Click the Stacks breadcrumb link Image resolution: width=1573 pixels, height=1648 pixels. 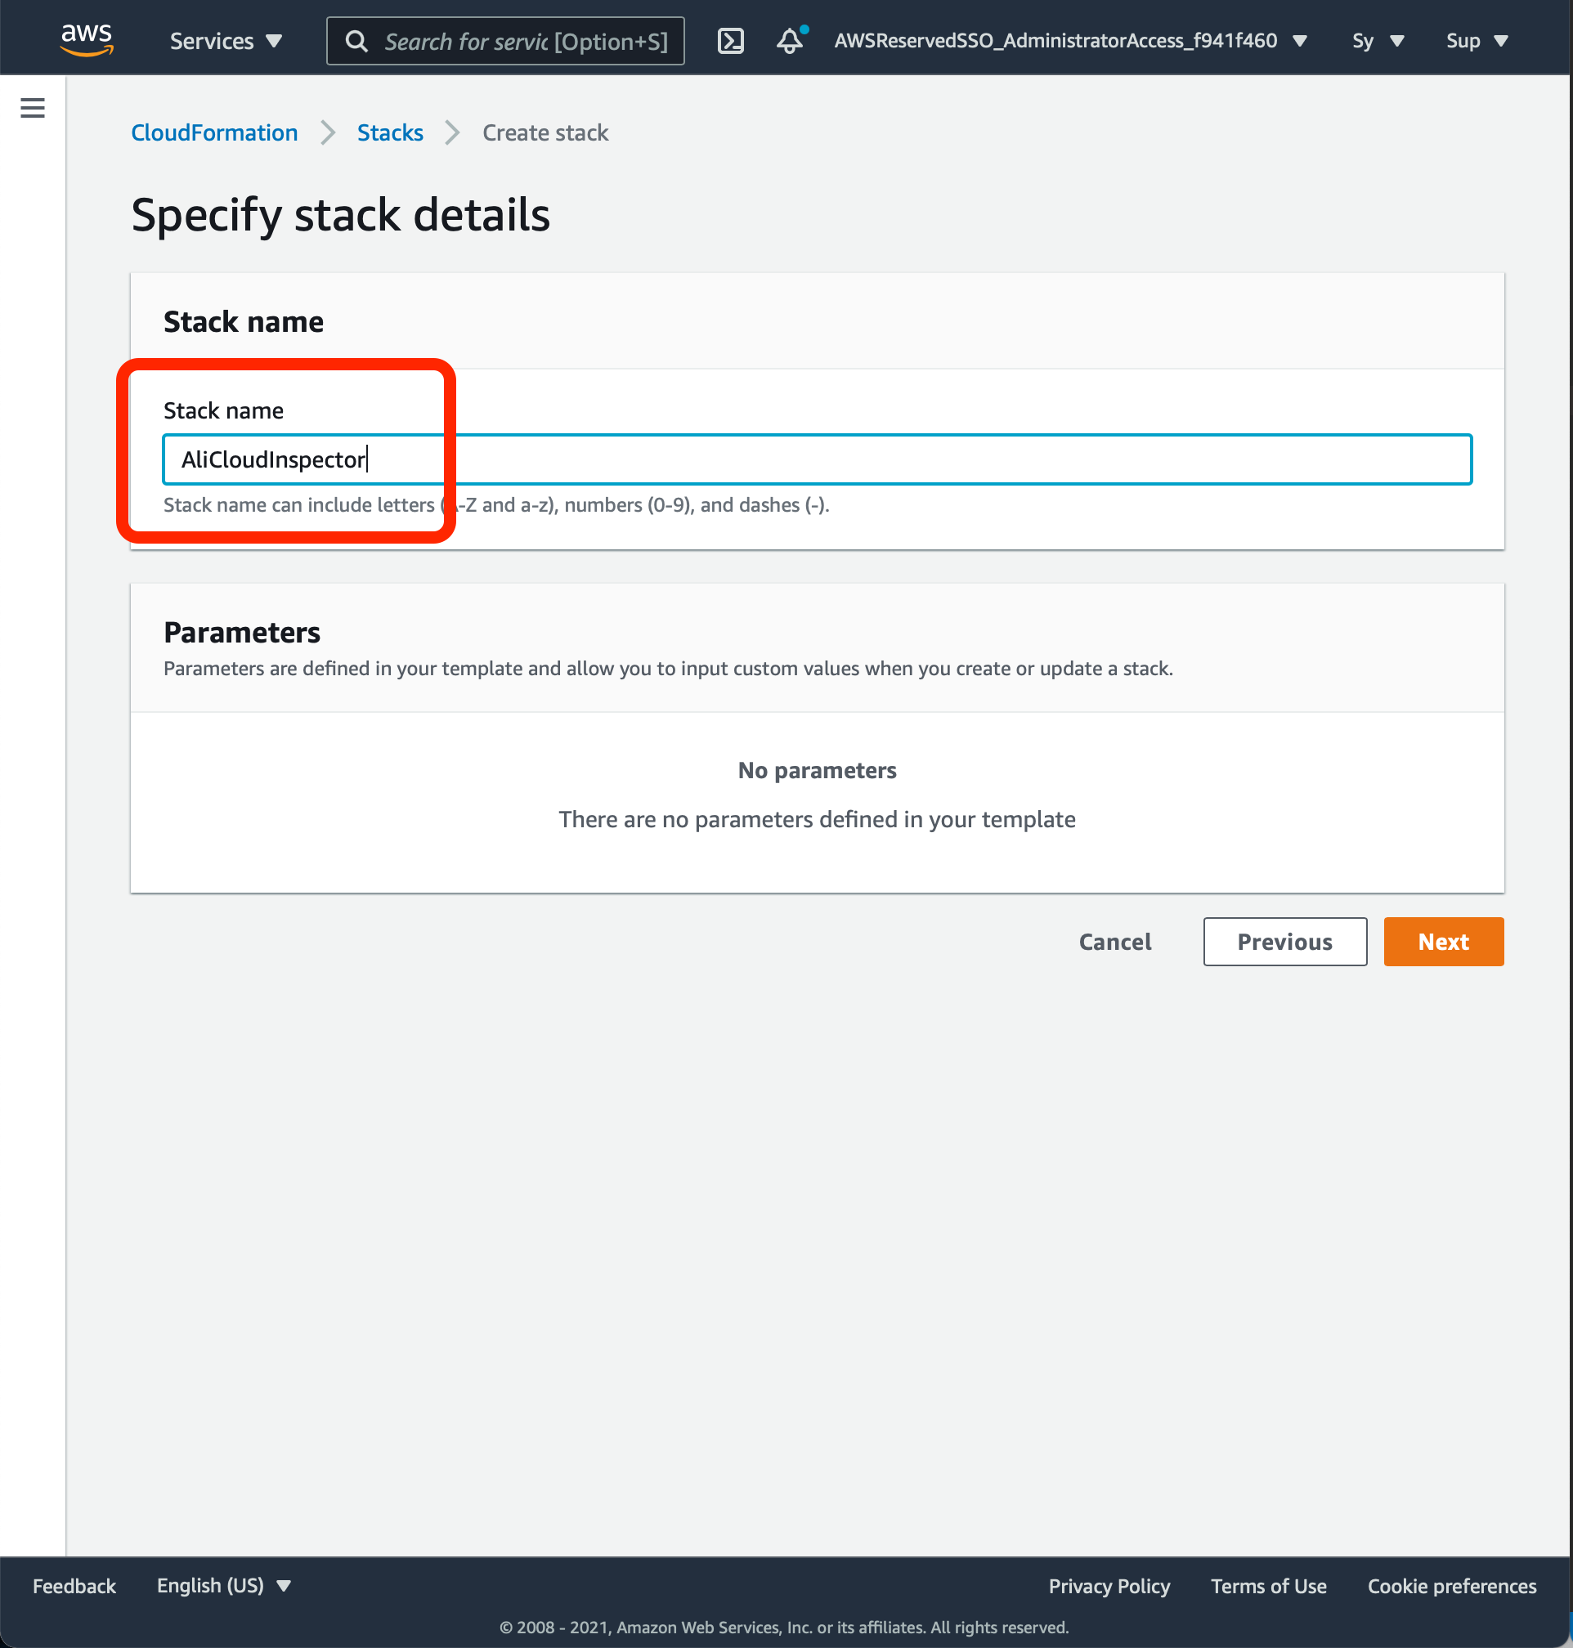(390, 132)
